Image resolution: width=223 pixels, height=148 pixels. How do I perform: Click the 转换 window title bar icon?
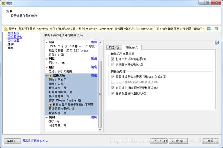tap(4, 3)
